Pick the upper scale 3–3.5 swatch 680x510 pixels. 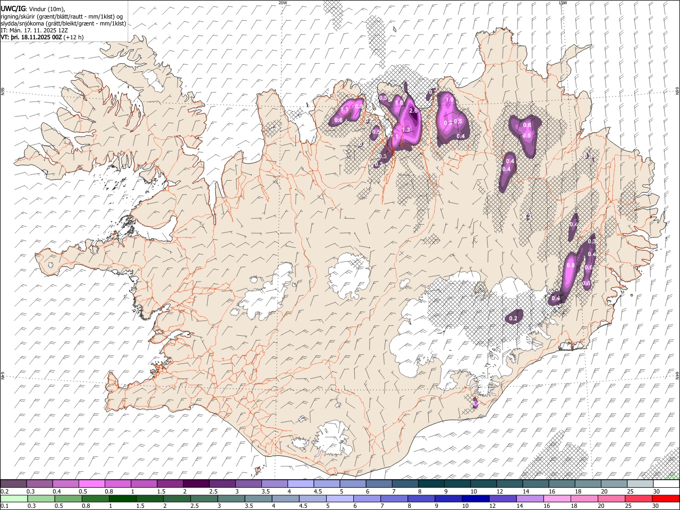(x=248, y=484)
